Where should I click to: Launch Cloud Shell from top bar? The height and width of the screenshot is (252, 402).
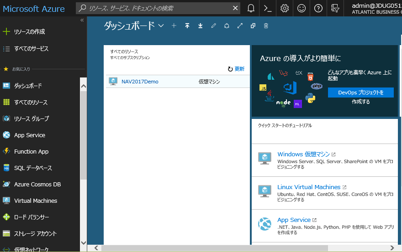click(x=268, y=8)
